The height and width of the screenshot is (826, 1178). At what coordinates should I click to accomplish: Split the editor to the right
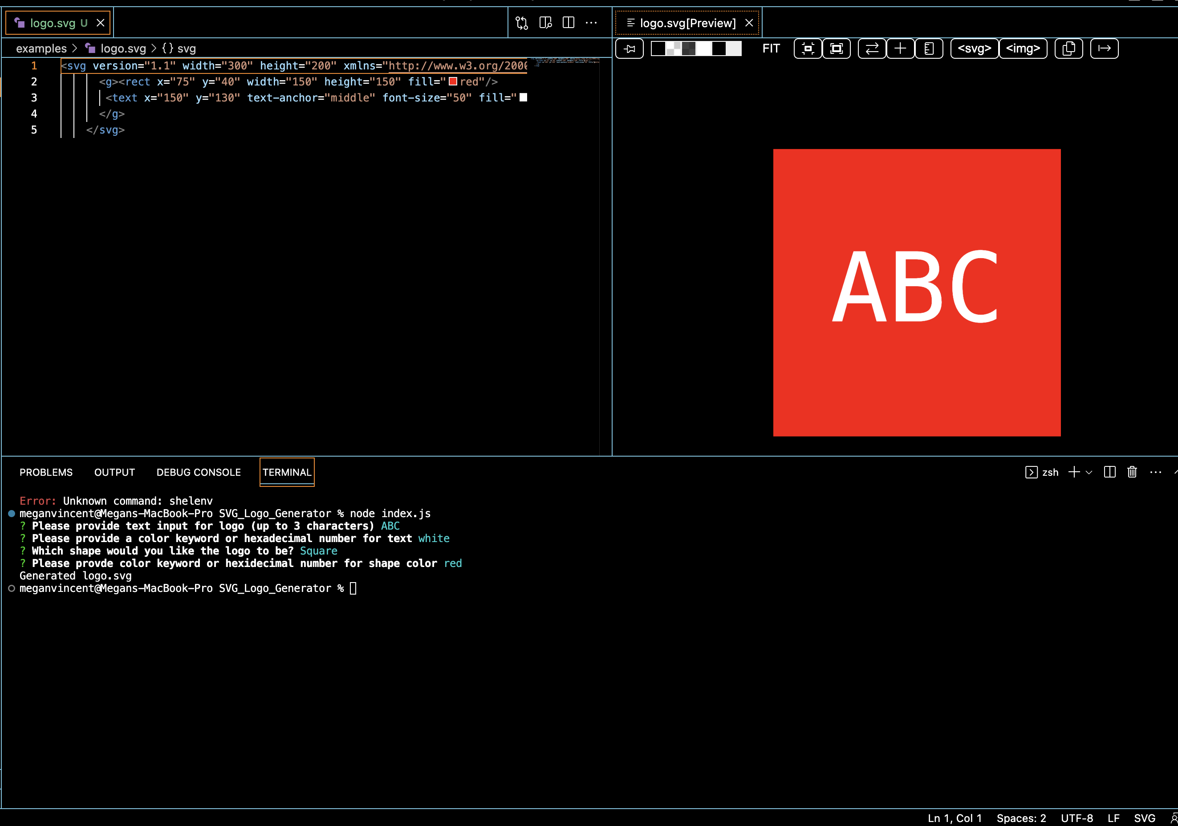[x=569, y=23]
